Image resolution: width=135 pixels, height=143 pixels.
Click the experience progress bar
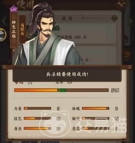[x=61, y=90]
